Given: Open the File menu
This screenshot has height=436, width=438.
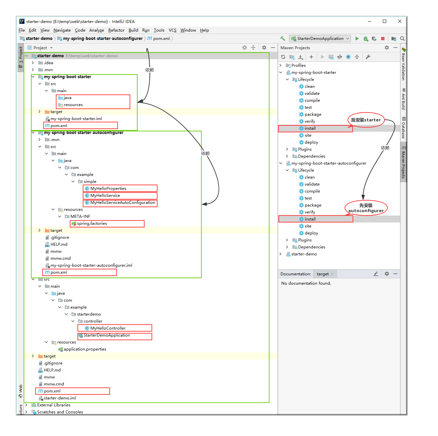Looking at the screenshot, I should pos(22,30).
